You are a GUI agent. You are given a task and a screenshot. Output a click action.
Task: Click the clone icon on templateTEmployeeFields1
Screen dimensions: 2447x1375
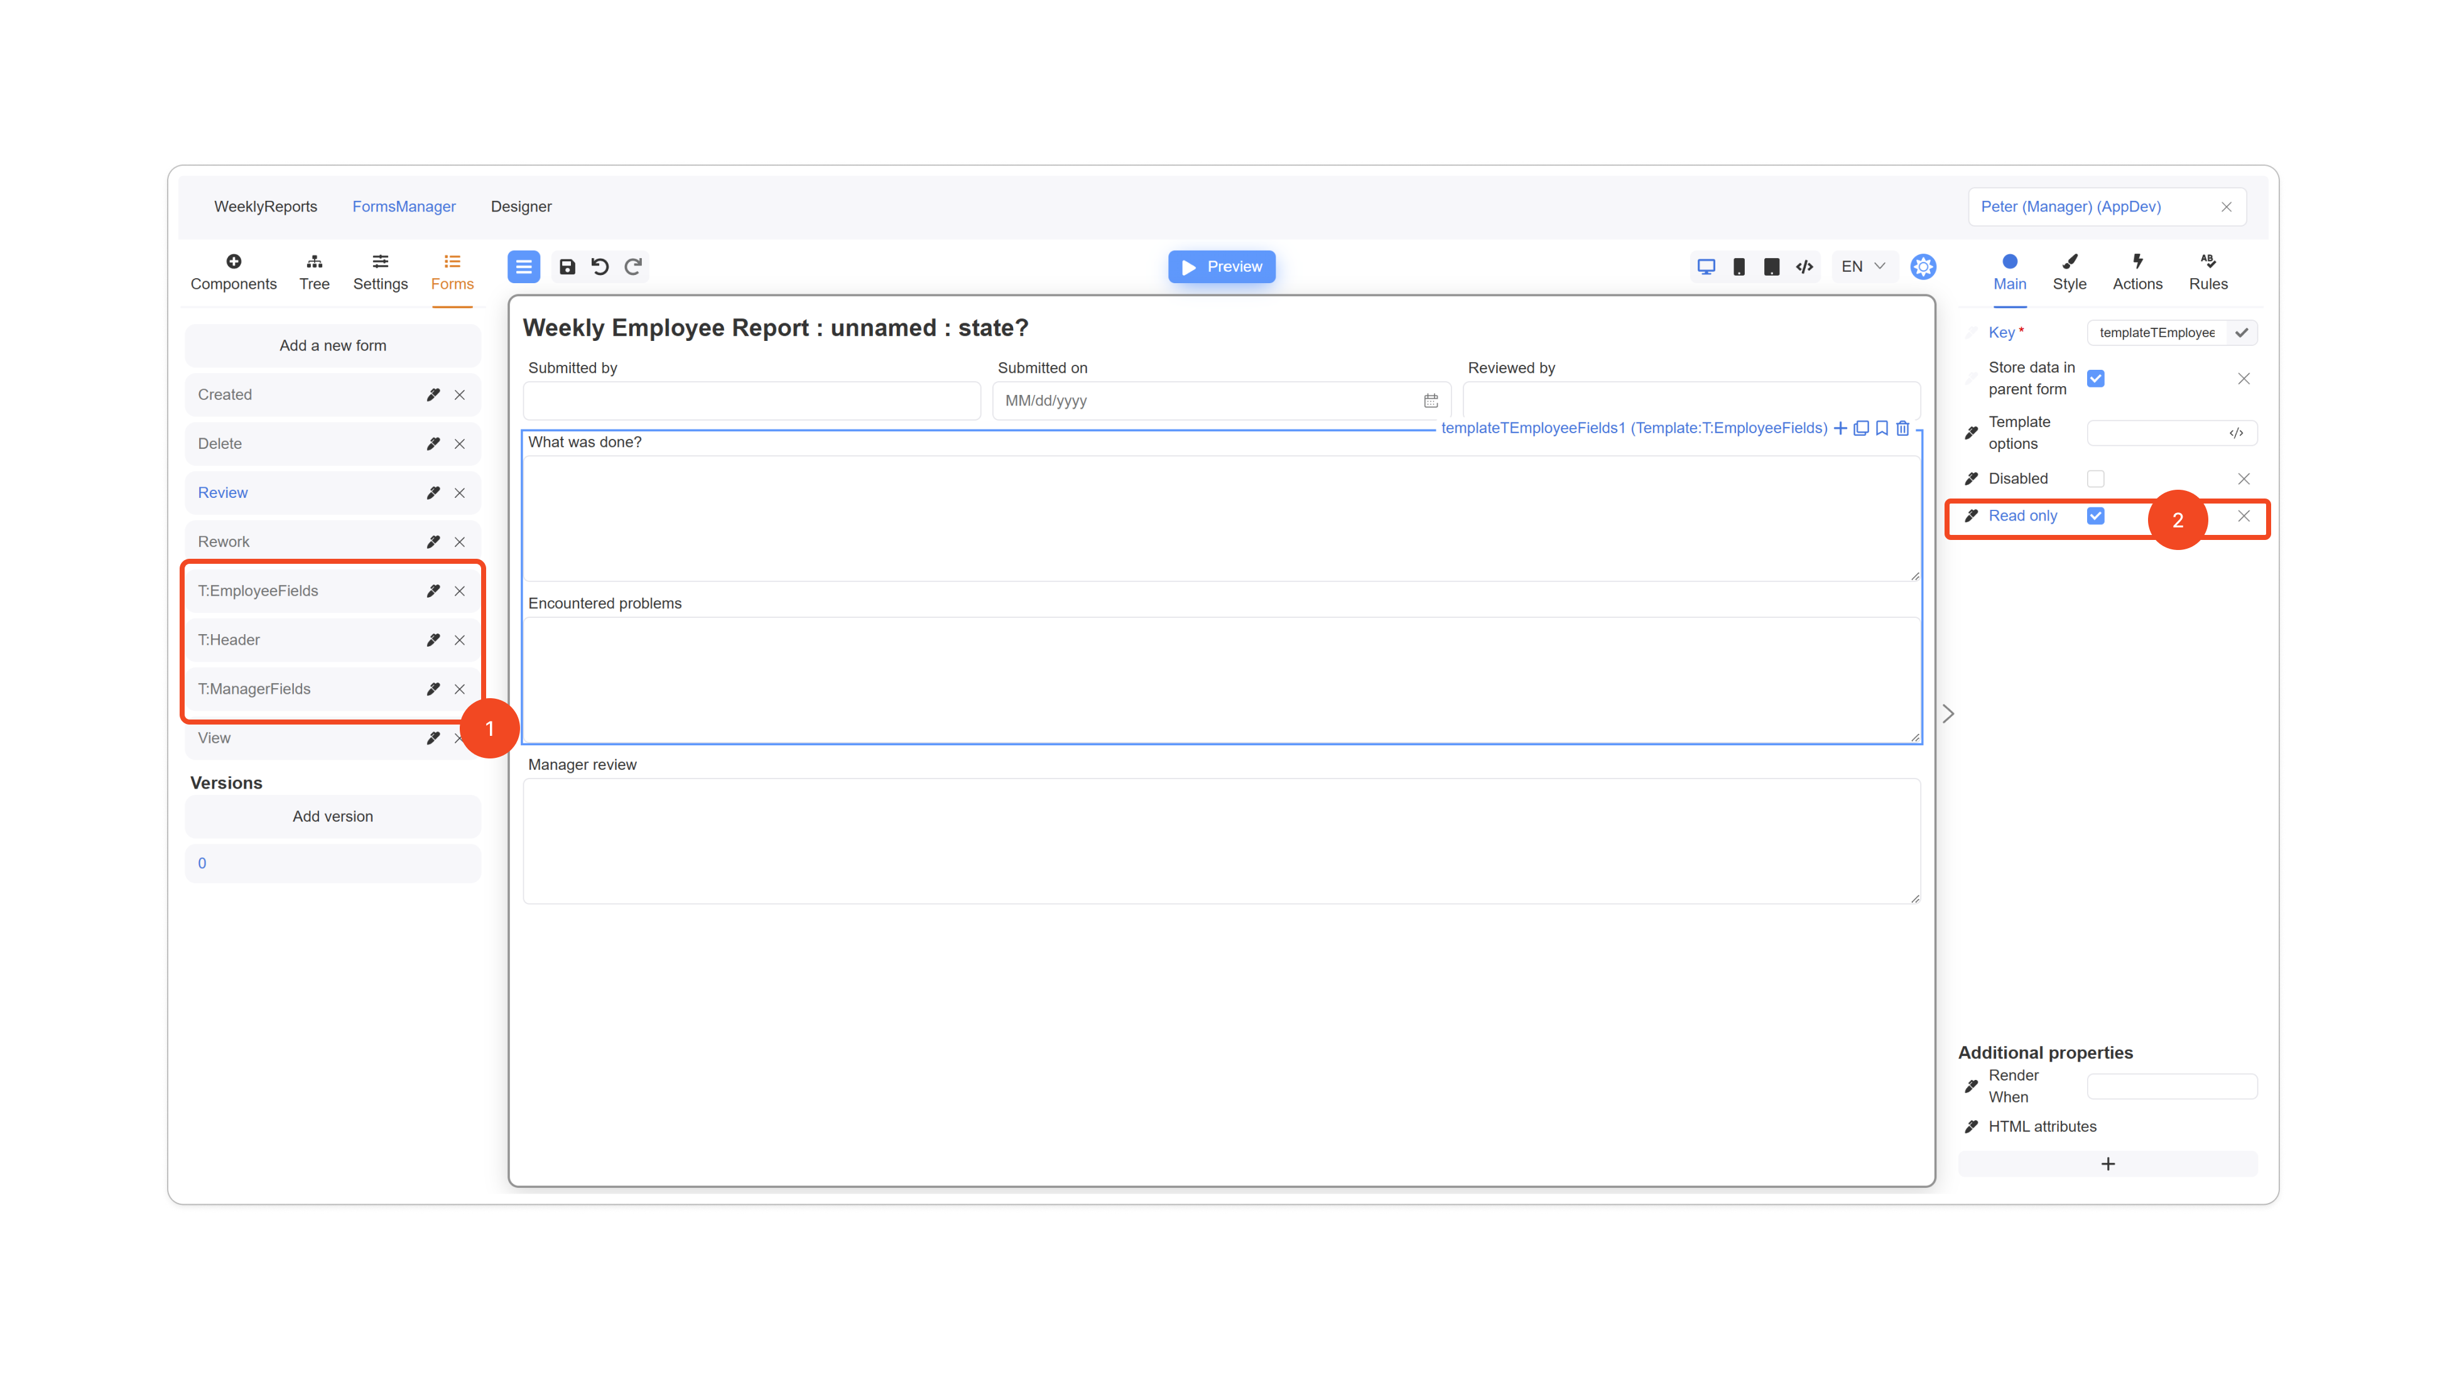tap(1861, 428)
